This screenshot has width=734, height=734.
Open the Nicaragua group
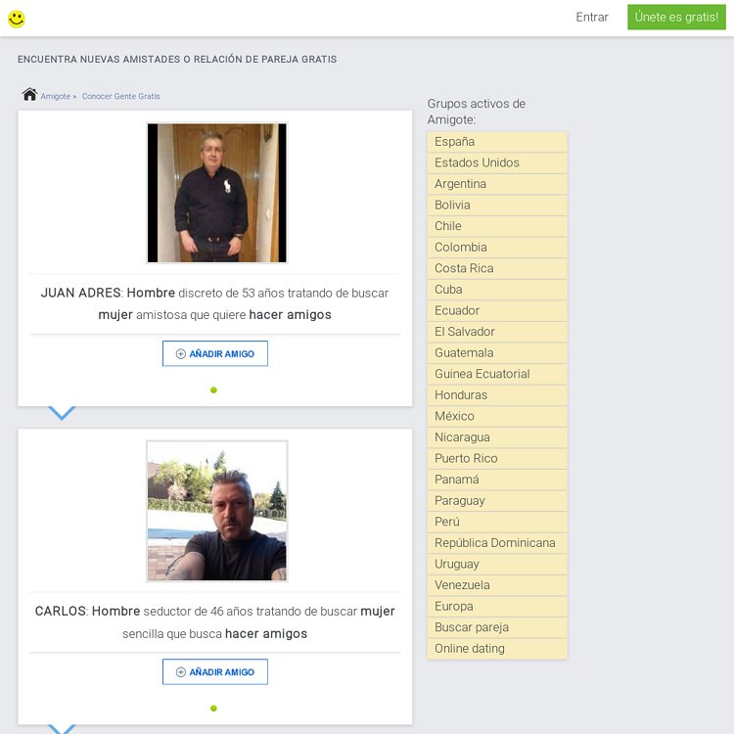coord(497,437)
